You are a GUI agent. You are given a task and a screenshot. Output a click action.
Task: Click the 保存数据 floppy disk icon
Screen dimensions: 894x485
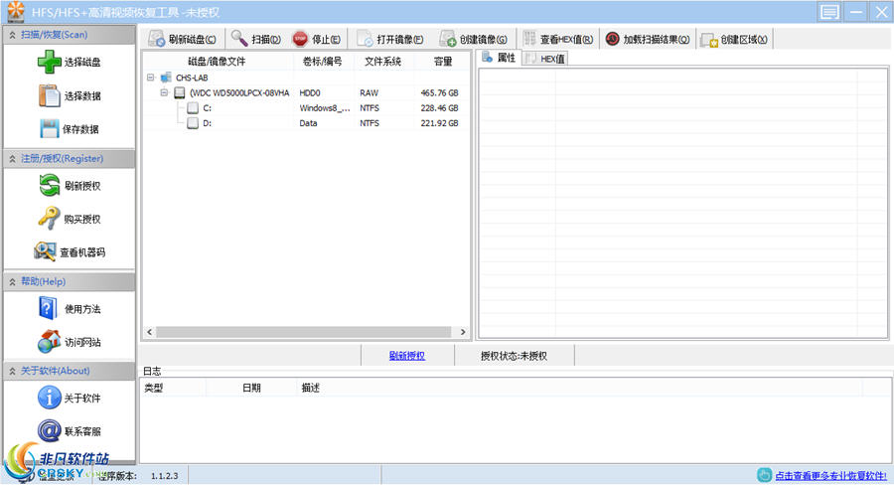pyautogui.click(x=49, y=129)
